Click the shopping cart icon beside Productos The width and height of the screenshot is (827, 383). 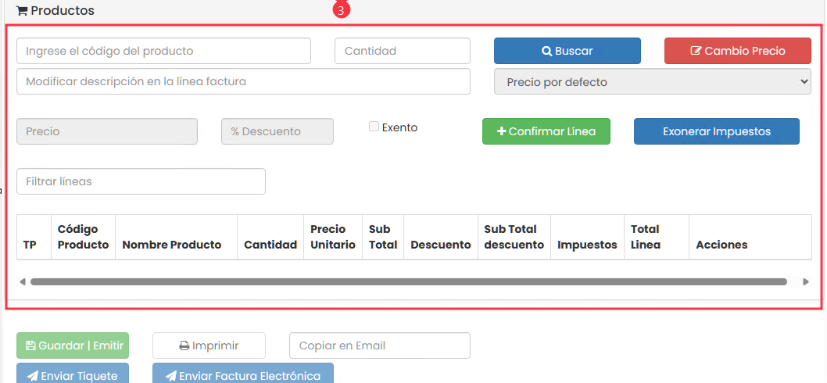pos(22,11)
